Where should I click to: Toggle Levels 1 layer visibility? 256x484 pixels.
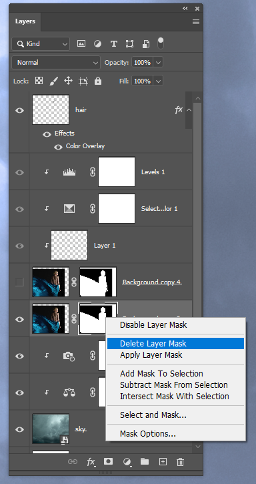coord(19,172)
